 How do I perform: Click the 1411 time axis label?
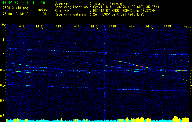click(x=21, y=26)
